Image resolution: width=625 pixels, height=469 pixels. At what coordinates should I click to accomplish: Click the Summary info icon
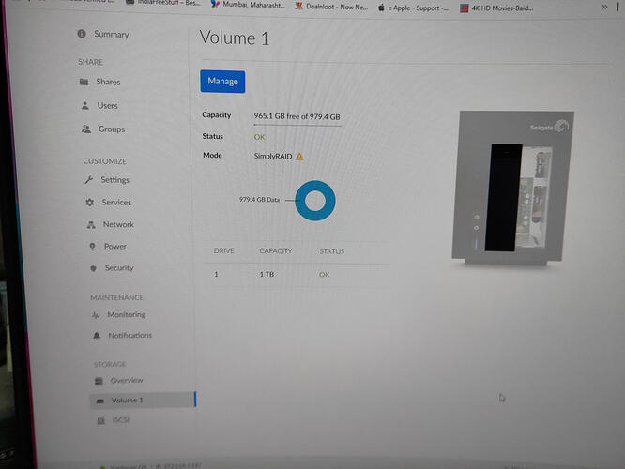click(83, 35)
